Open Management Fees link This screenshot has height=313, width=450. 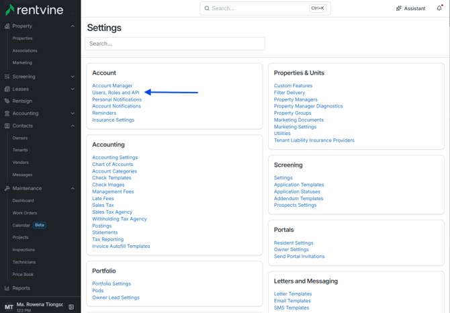113,191
